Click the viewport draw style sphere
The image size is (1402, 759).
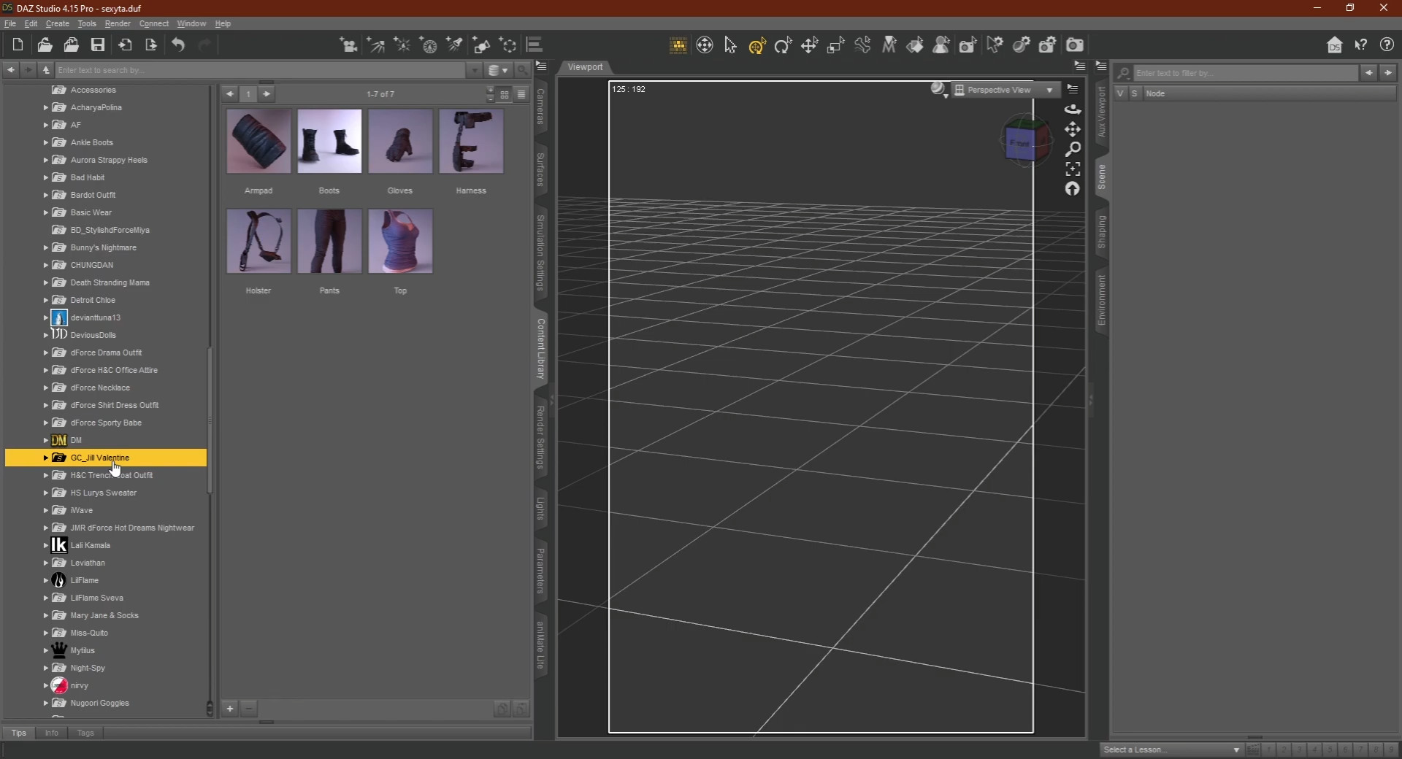[x=938, y=89]
